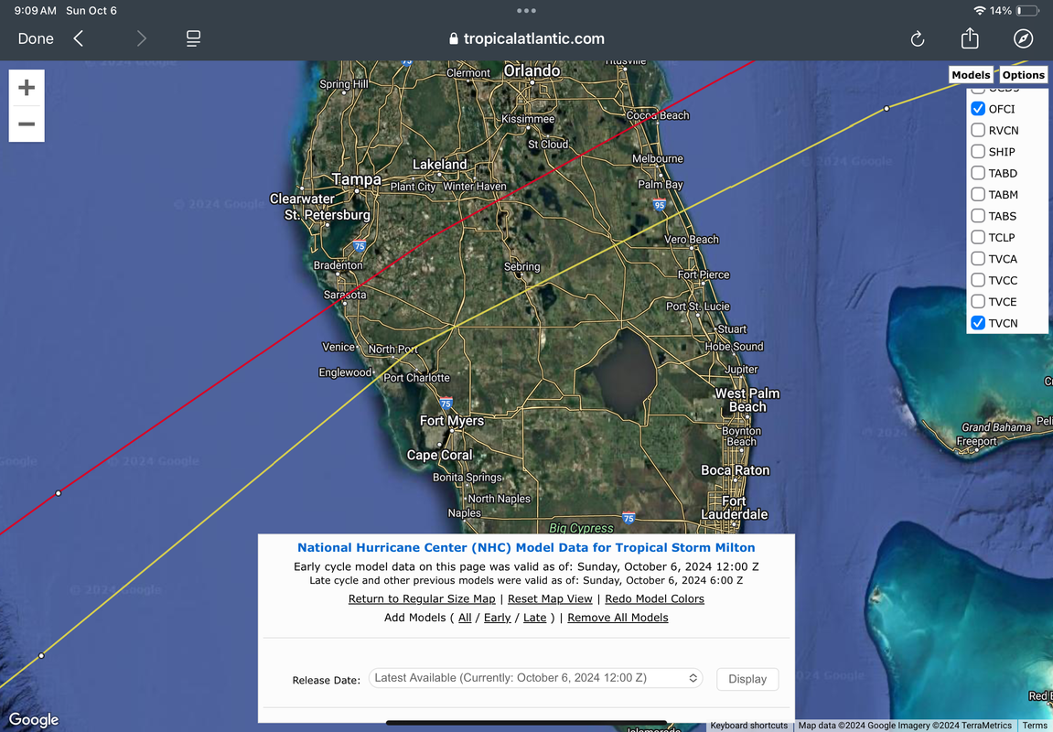
Task: Switch to the Options tab
Action: pos(1024,74)
